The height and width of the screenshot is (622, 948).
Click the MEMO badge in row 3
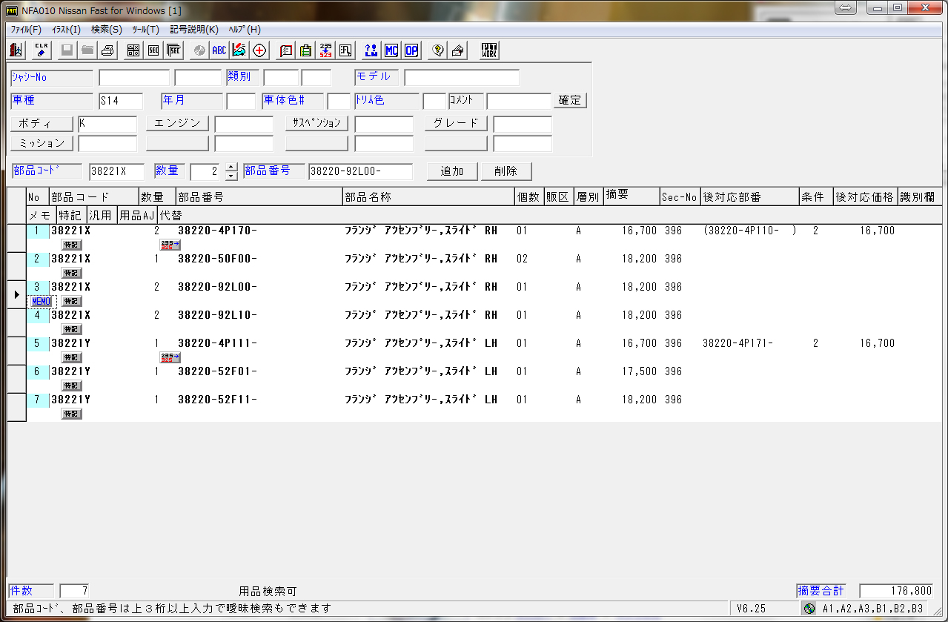pos(42,301)
